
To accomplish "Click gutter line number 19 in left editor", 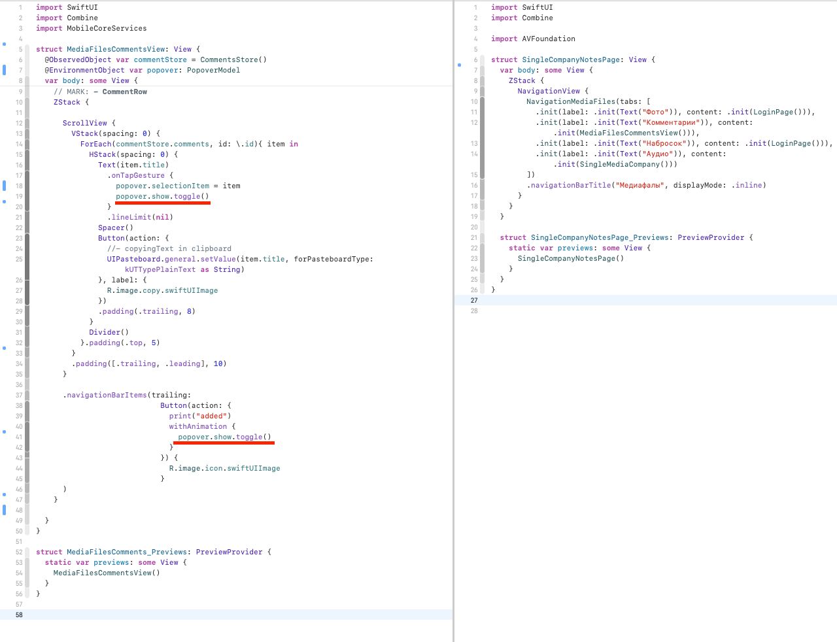I will tap(19, 196).
